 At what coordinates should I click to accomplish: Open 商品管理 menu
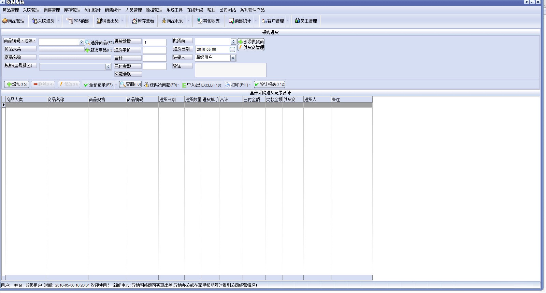[11, 10]
